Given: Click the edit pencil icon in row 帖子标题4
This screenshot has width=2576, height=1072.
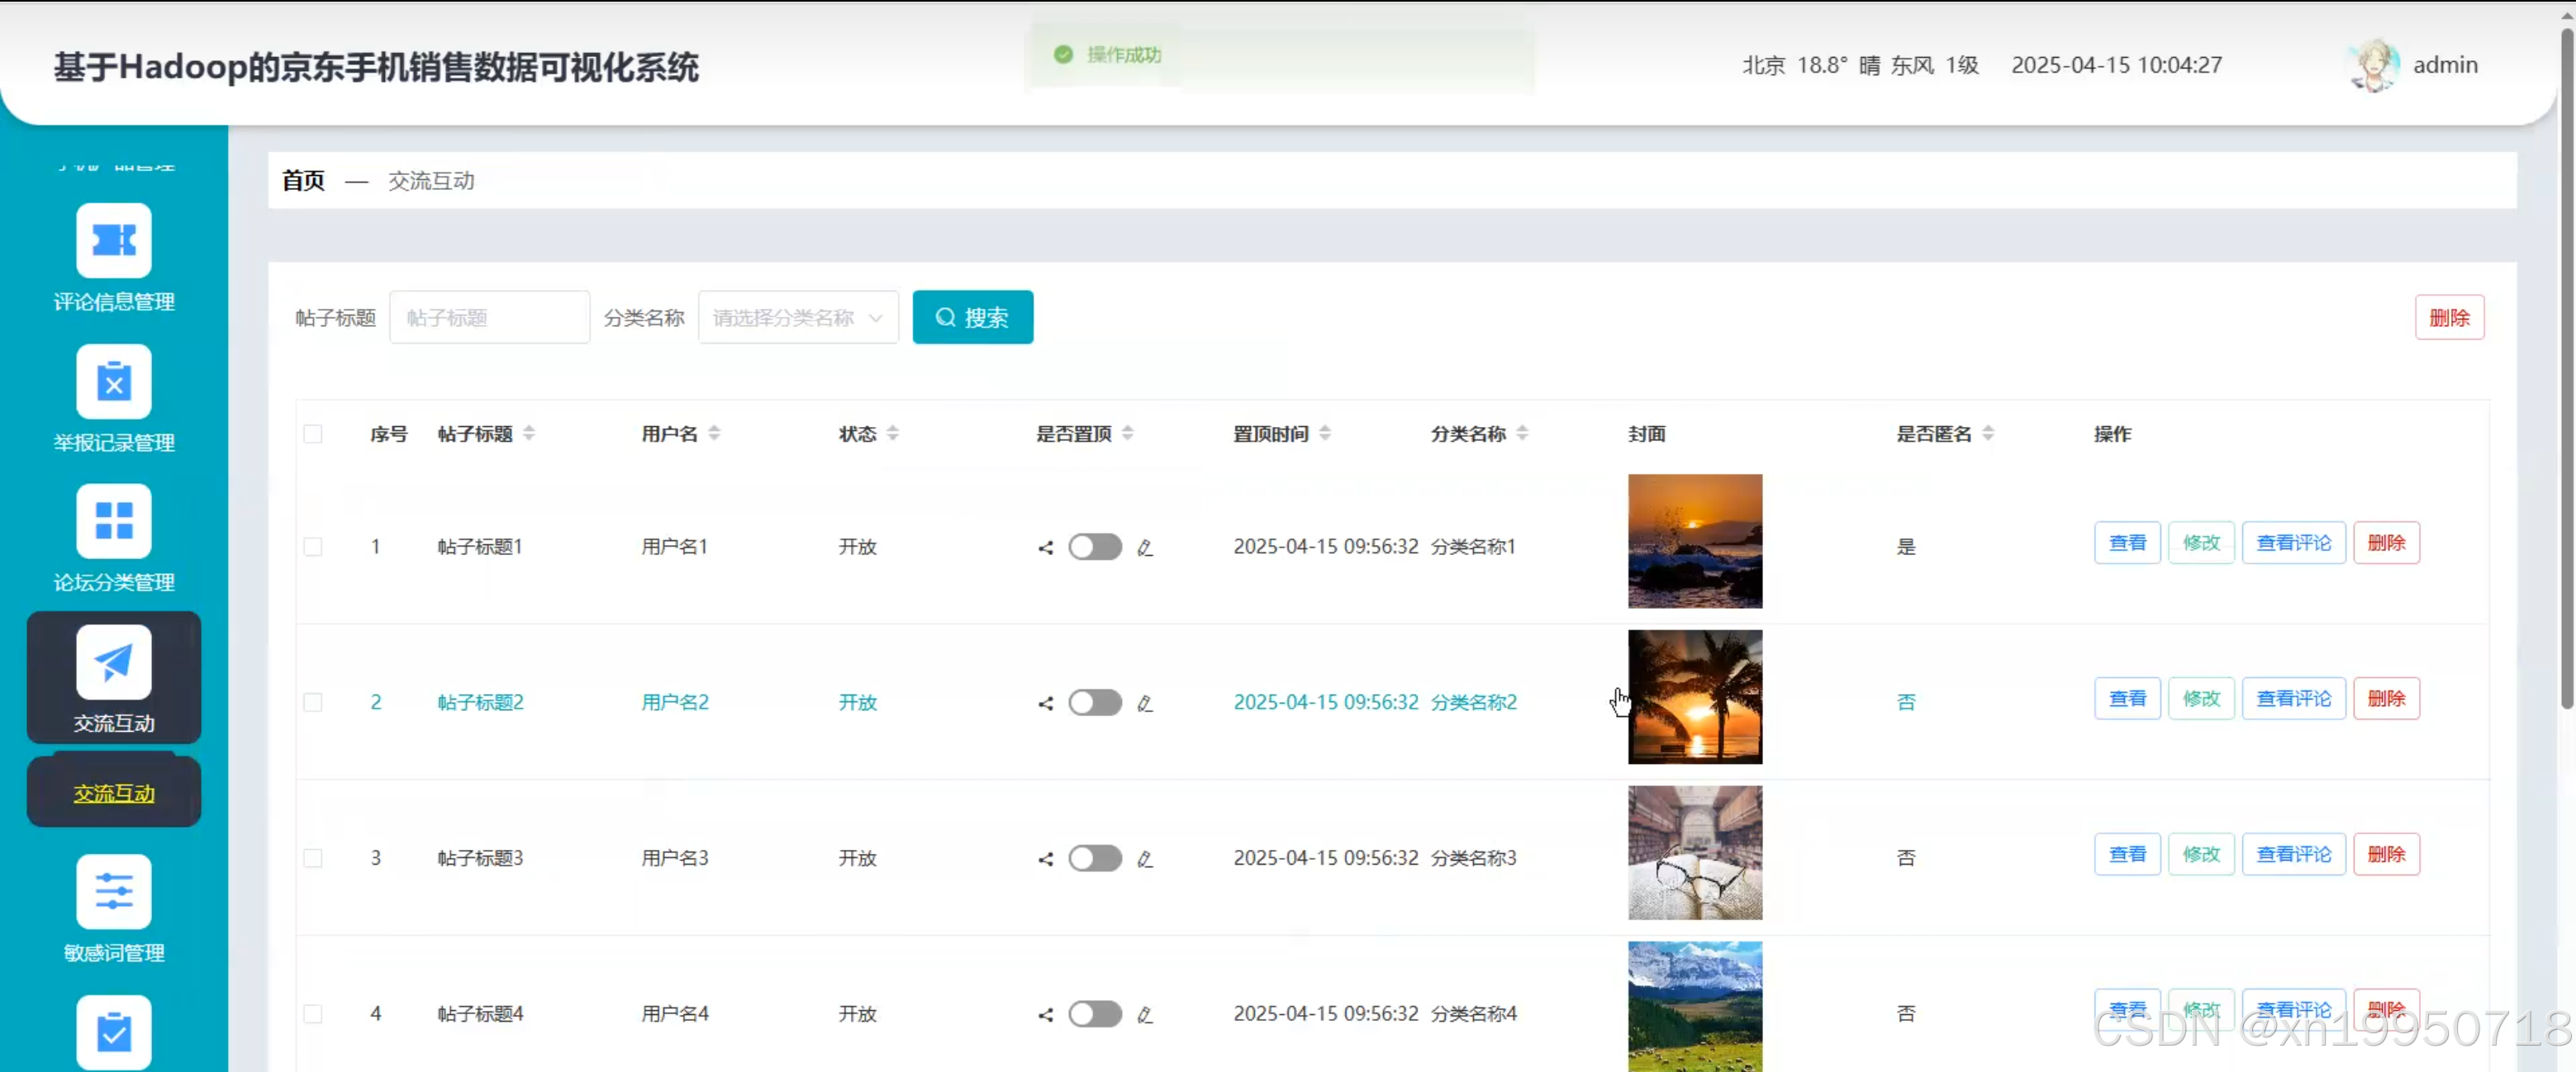Looking at the screenshot, I should point(1145,1015).
